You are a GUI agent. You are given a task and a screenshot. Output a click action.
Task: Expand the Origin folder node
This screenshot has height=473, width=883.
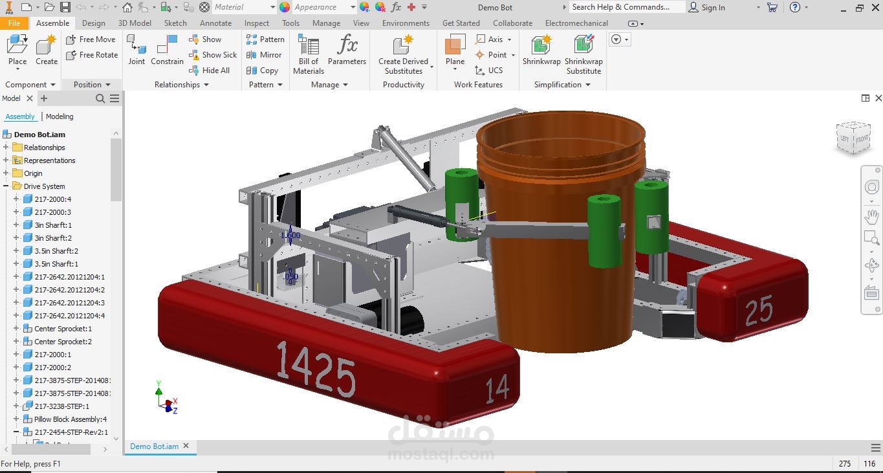pos(6,173)
